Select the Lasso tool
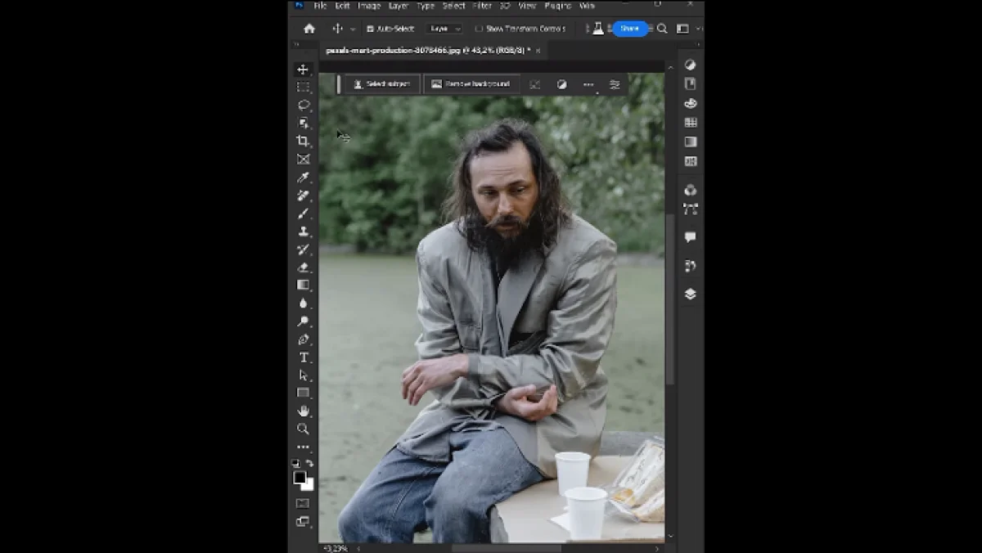Image resolution: width=982 pixels, height=553 pixels. [304, 105]
